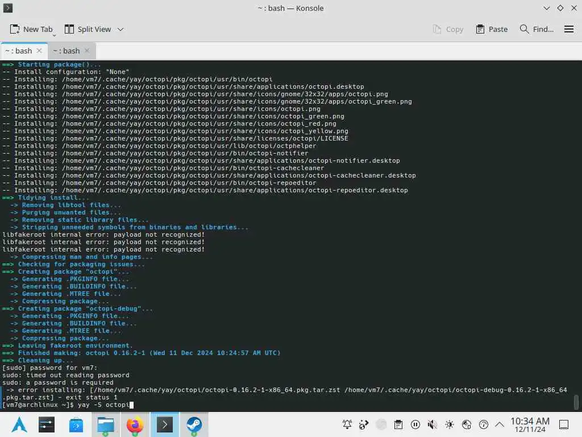The image size is (582, 437).
Task: Click the Keep Above diamond button in title bar
Action: [x=560, y=8]
